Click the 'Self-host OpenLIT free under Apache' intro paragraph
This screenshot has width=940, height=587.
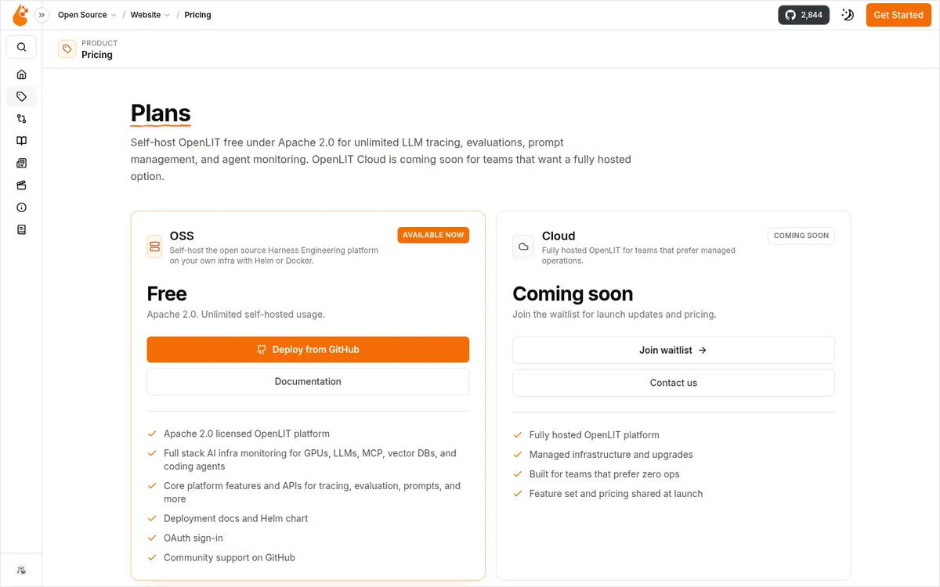point(381,159)
